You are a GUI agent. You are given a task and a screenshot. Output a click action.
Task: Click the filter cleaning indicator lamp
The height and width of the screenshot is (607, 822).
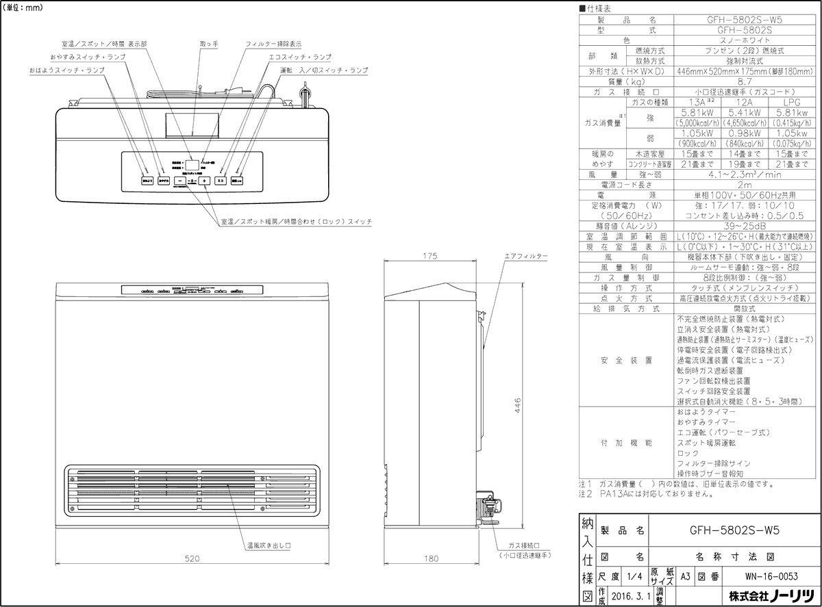[x=207, y=163]
